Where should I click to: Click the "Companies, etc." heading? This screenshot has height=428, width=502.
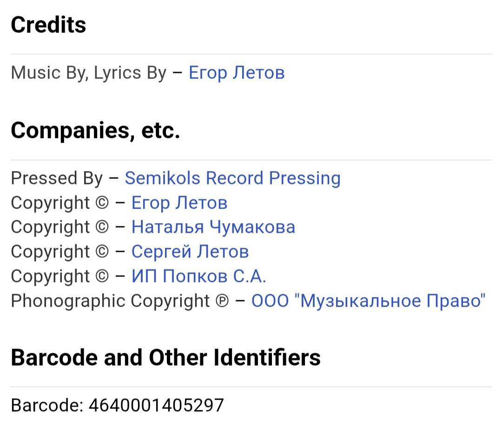click(95, 130)
